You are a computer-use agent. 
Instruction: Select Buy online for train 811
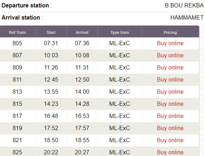click(x=170, y=80)
